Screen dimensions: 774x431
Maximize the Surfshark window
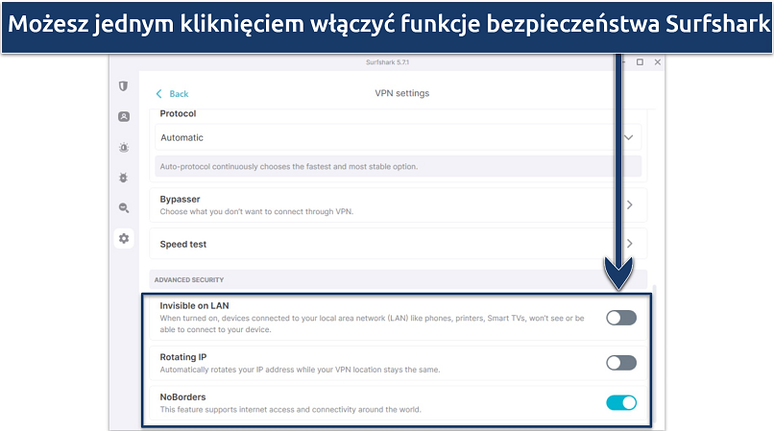(x=640, y=62)
